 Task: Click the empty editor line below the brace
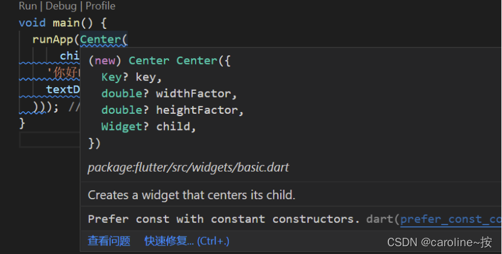click(50, 140)
